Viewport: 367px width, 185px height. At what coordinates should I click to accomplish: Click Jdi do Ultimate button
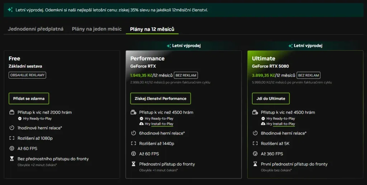tap(271, 99)
